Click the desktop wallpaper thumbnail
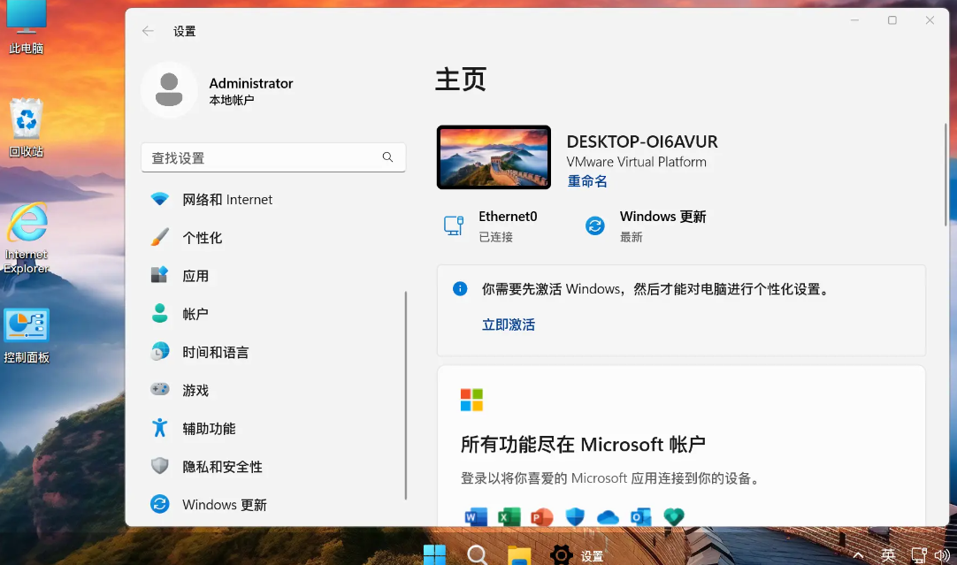 click(x=494, y=157)
